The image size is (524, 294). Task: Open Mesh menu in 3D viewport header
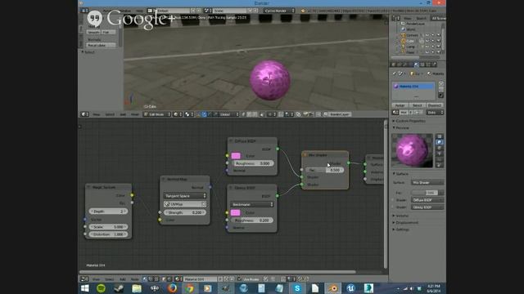coord(134,114)
